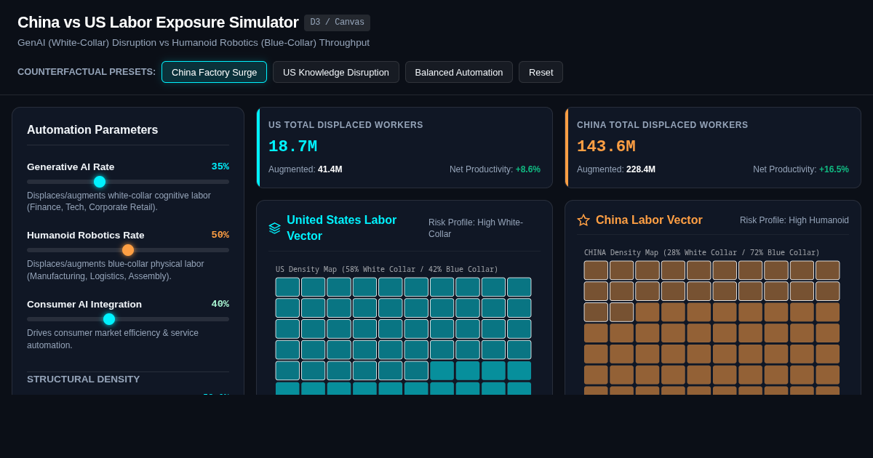Click the US Total Displaced Workers label
The width and height of the screenshot is (873, 458).
click(346, 125)
